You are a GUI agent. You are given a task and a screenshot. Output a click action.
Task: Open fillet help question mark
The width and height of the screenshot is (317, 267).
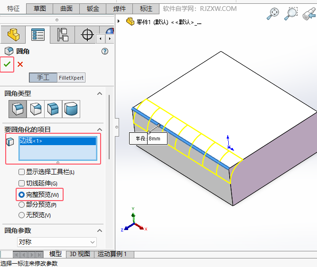pyautogui.click(x=105, y=51)
